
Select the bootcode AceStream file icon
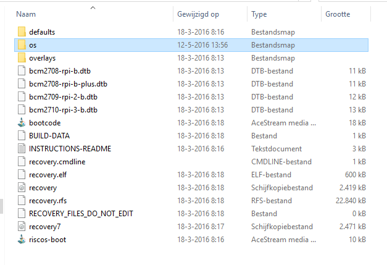pos(22,123)
